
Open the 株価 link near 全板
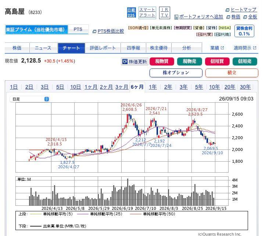click(x=236, y=17)
